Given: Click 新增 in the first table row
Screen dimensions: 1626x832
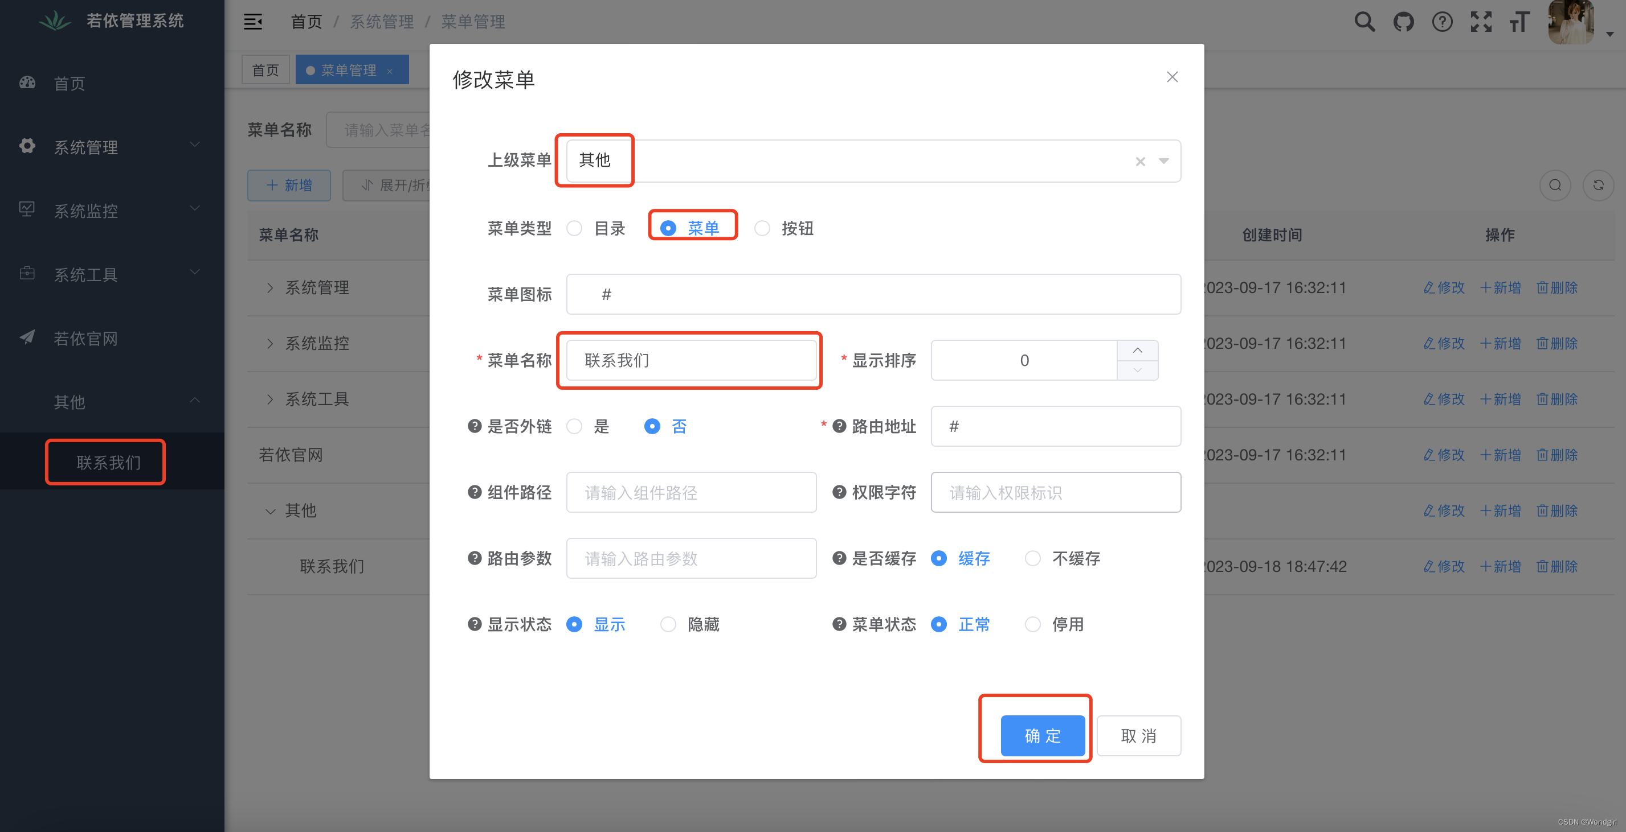Looking at the screenshot, I should tap(1501, 288).
